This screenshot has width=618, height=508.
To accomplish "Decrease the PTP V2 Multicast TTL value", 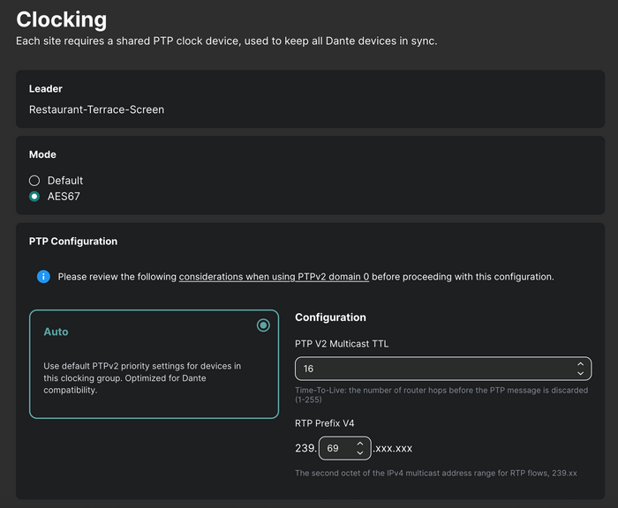I will point(580,373).
